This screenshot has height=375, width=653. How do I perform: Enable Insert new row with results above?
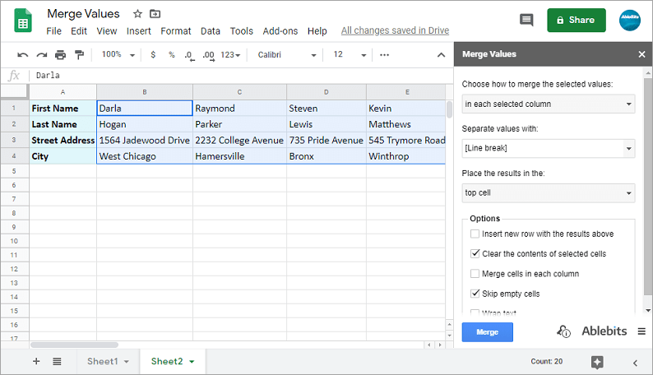(475, 234)
